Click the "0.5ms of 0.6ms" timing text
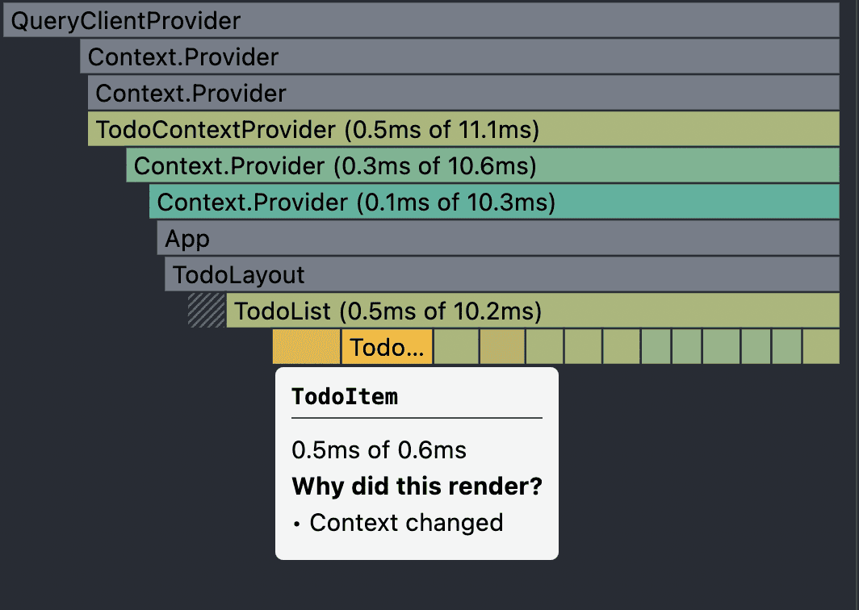 (379, 450)
